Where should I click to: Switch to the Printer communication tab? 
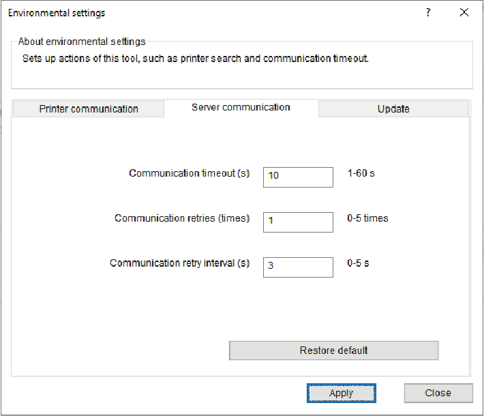pos(89,109)
